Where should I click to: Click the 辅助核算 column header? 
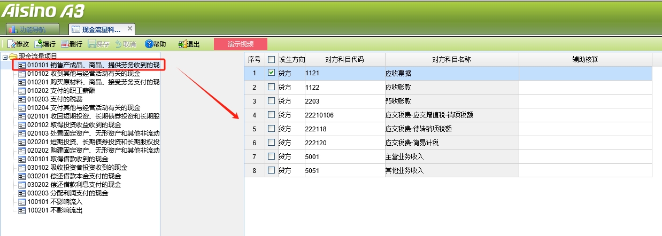[x=585, y=59]
